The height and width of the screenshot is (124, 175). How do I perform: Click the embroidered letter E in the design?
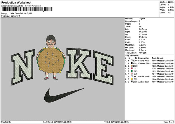pyautogui.click(x=104, y=68)
